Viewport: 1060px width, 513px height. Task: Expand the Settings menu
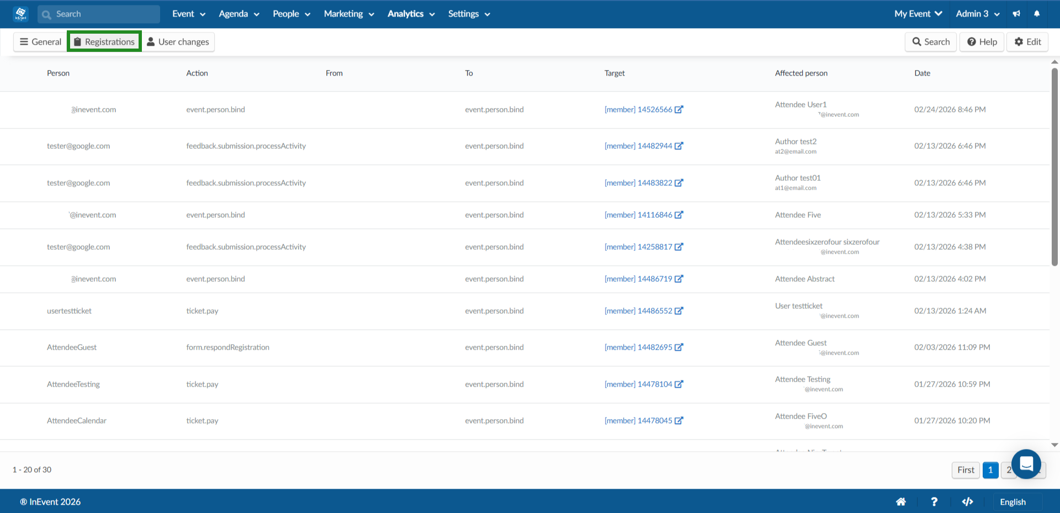point(469,14)
